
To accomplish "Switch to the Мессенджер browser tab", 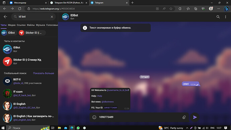I will pyautogui.click(x=28, y=3).
